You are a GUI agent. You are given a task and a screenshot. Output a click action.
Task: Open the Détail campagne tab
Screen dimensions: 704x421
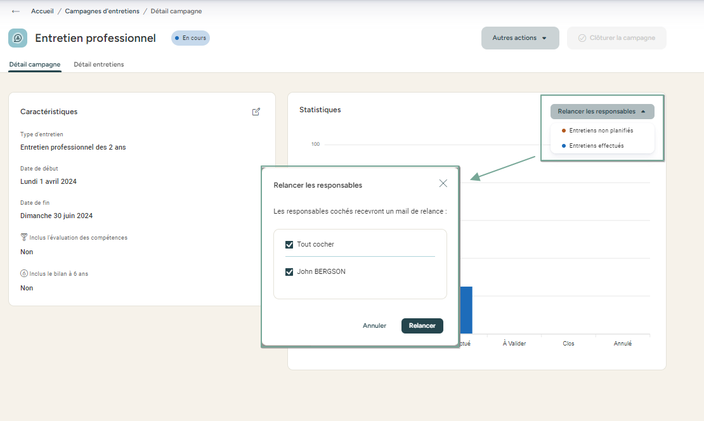pos(35,64)
